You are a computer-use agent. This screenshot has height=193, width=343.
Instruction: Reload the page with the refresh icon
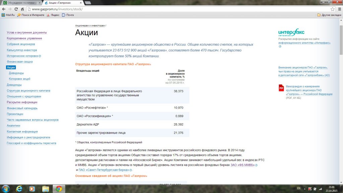click(16, 9)
